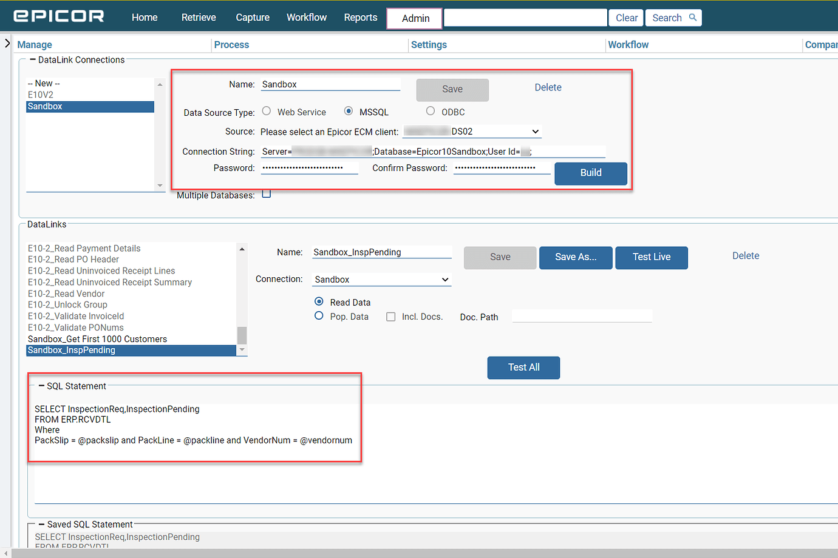This screenshot has height=558, width=838.
Task: Check the Incl. Docs. checkbox
Action: [x=391, y=317]
